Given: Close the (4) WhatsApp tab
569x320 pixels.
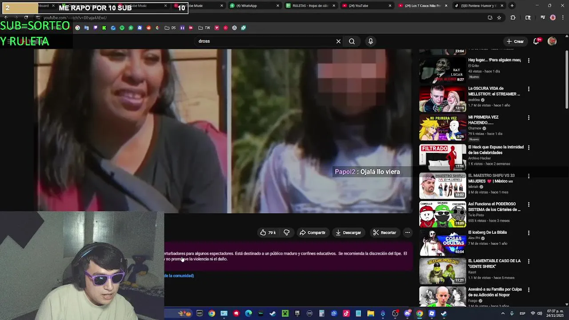Looking at the screenshot, I should pyautogui.click(x=278, y=6).
